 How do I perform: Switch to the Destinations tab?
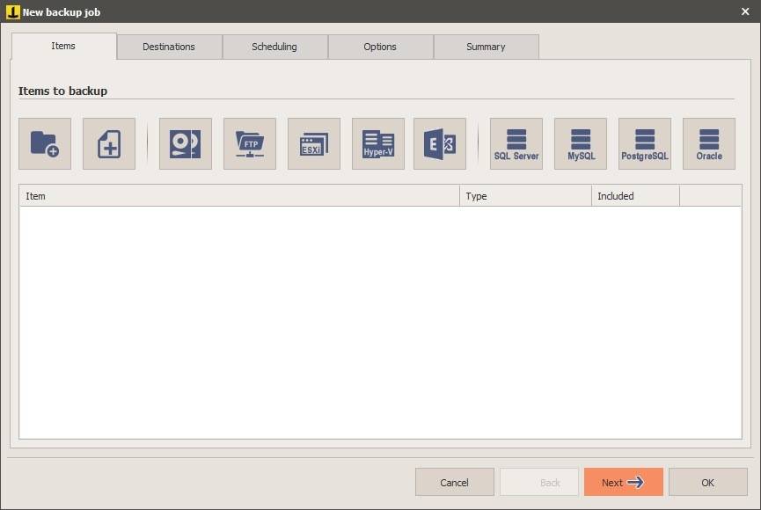point(169,47)
